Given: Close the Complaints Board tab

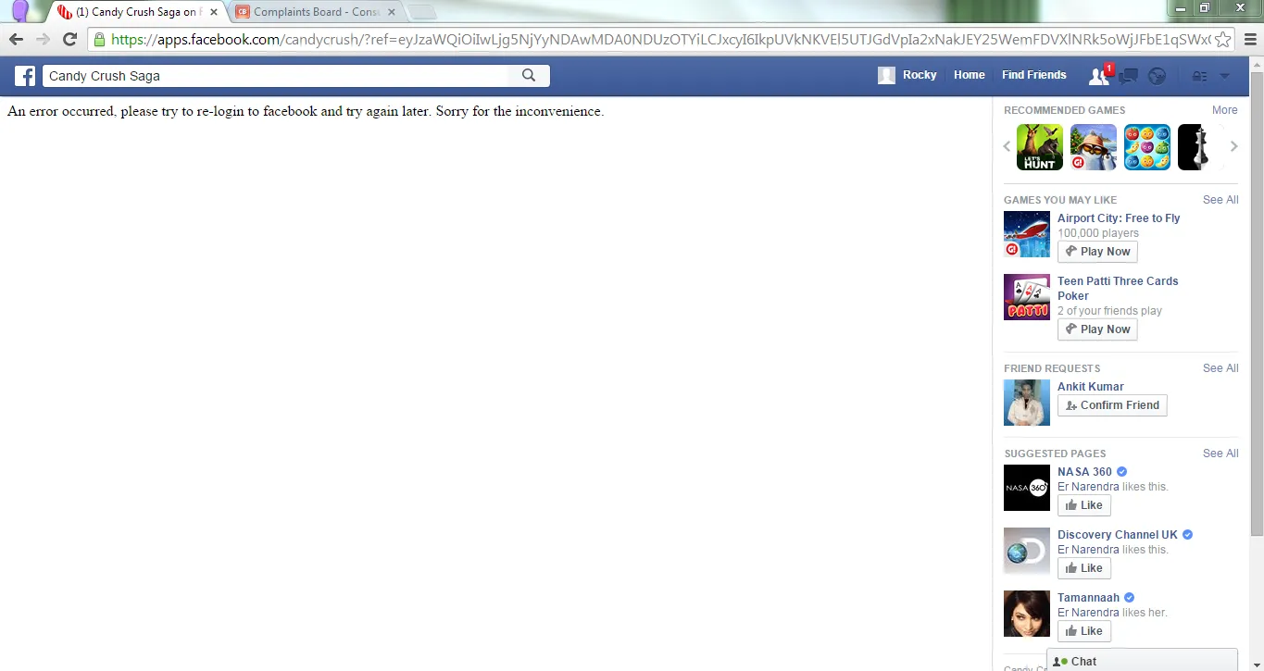Looking at the screenshot, I should 393,12.
